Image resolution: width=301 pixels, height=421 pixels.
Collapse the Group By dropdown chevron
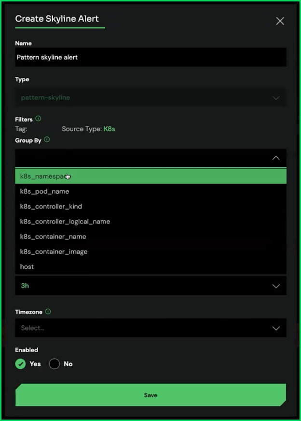276,158
